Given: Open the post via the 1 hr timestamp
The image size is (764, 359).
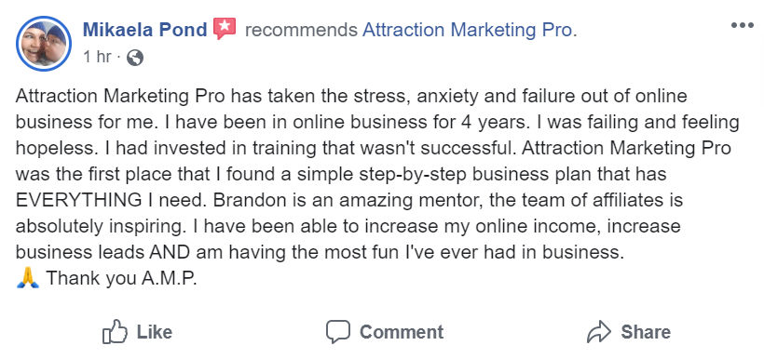Looking at the screenshot, I should 97,57.
